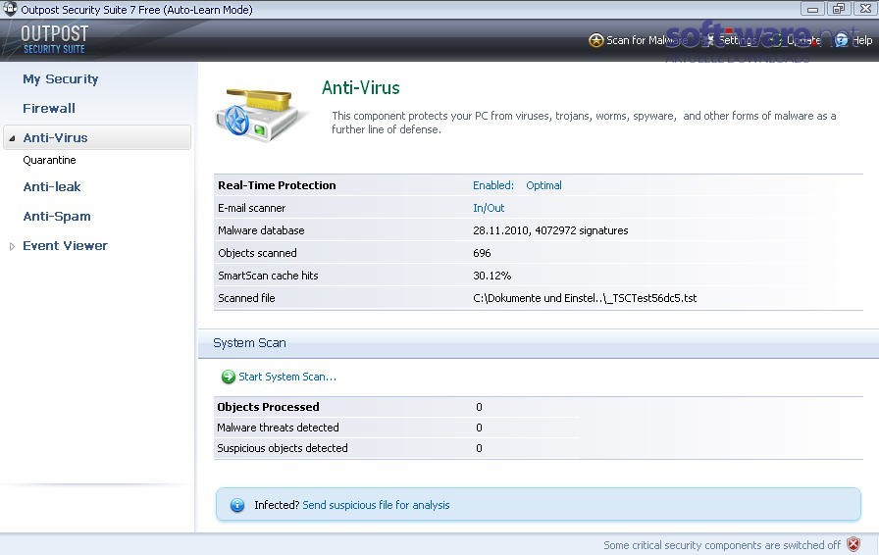Click the Suspicious objects detected row label
The image size is (879, 555).
[x=283, y=448]
